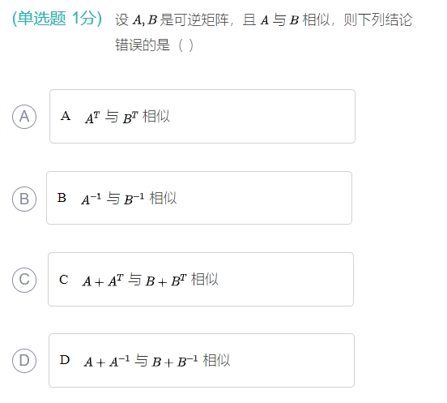The image size is (447, 403).
Task: Click the question text 设 A,B 是可逆矩阵
Action: [x=172, y=20]
